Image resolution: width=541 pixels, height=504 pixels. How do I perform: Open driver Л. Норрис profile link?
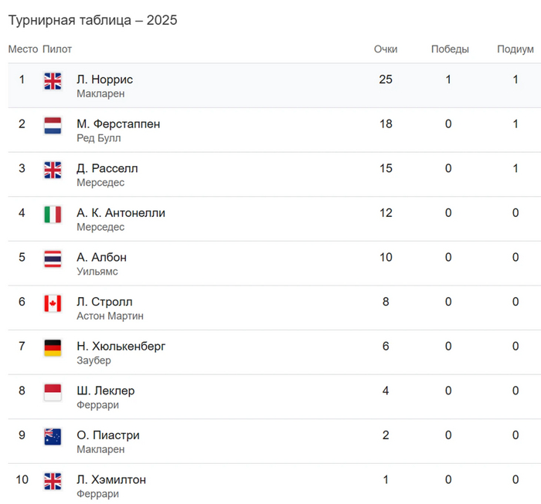(x=105, y=79)
